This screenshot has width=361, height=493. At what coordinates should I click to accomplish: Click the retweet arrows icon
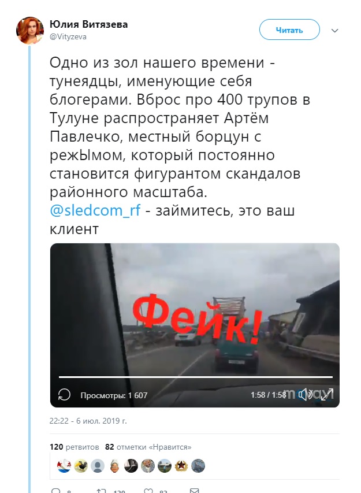point(101,491)
